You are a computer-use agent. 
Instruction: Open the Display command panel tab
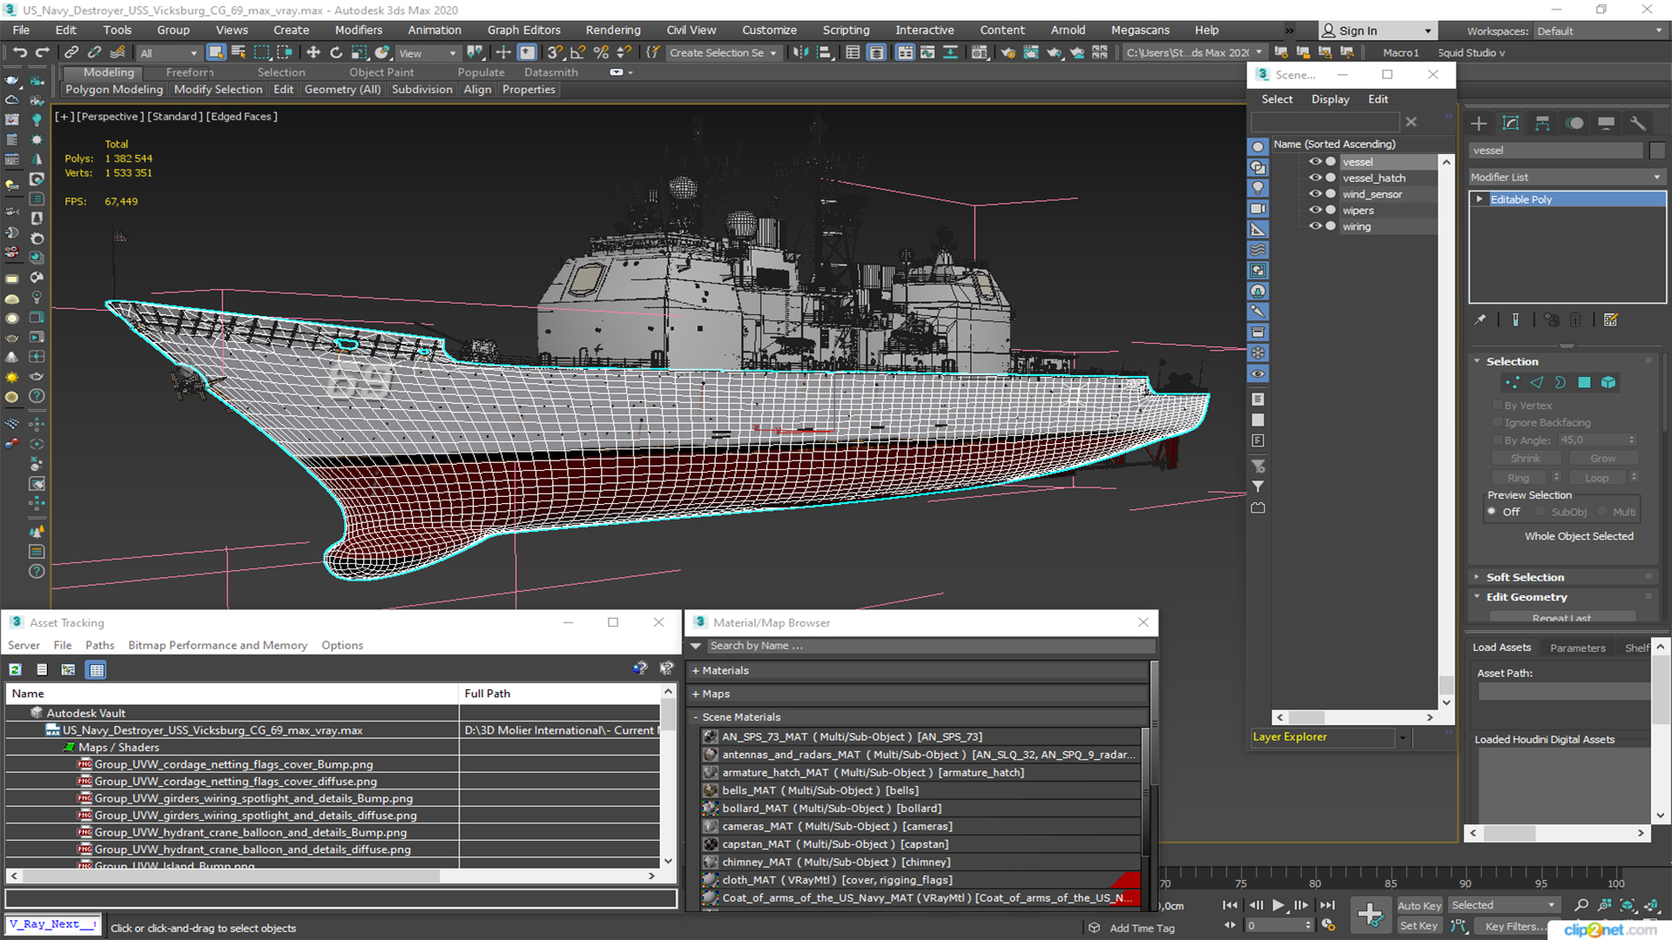1607,124
